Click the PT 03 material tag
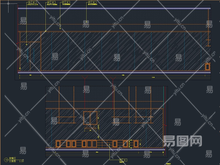Viewport: 220px width, 165px height. 92,2
